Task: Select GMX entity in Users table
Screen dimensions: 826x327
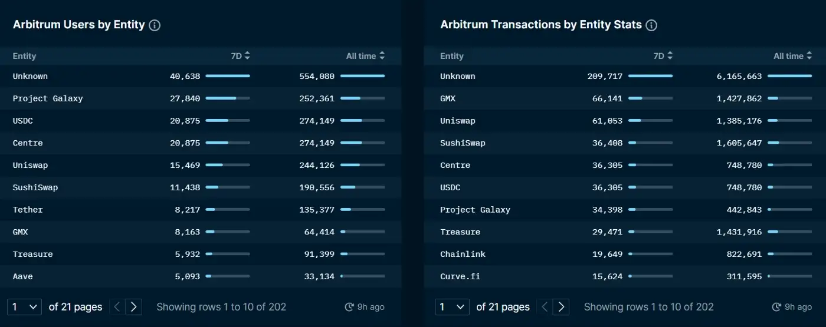Action: coord(20,232)
